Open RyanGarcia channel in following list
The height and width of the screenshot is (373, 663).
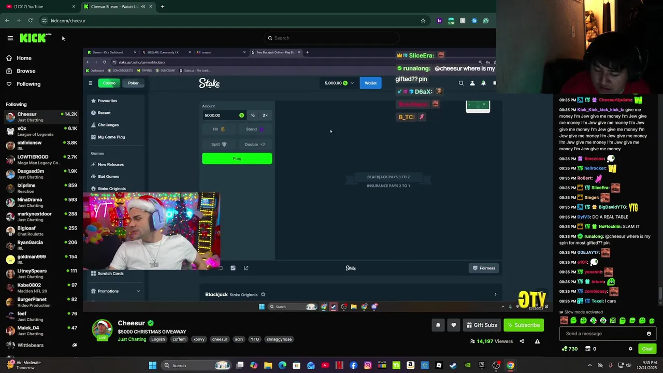pyautogui.click(x=40, y=245)
